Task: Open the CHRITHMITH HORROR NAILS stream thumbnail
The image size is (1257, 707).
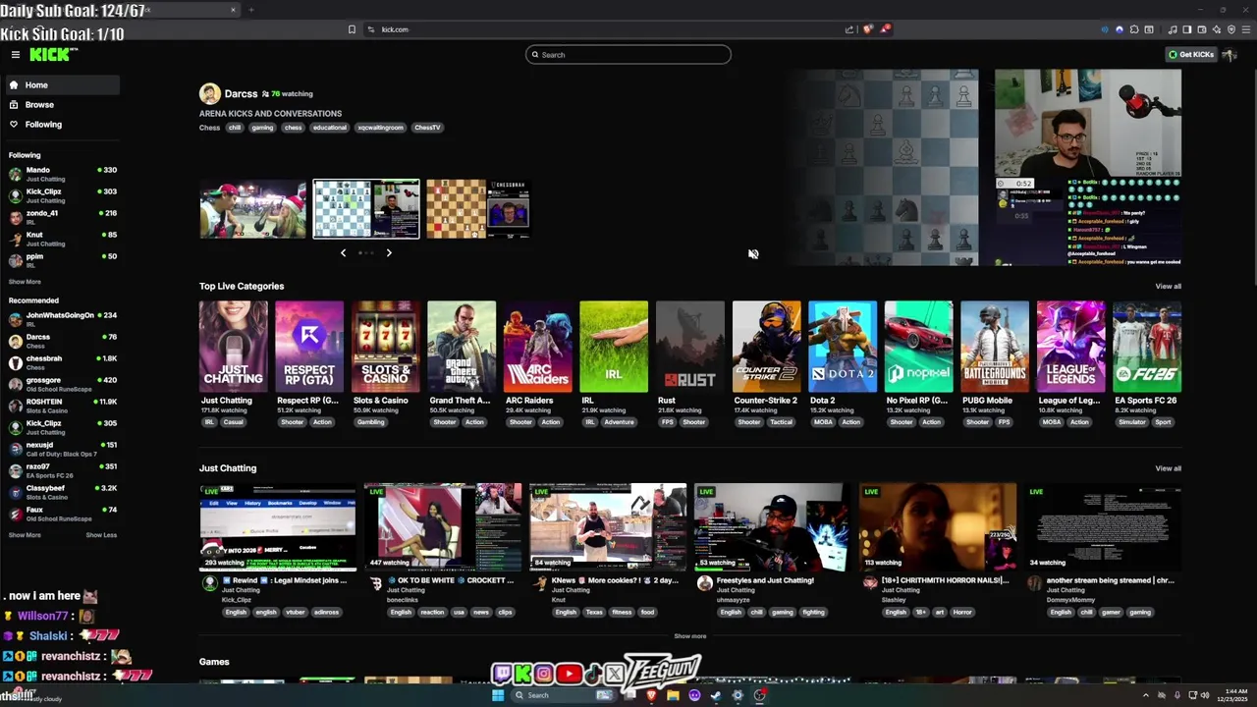Action: point(938,527)
